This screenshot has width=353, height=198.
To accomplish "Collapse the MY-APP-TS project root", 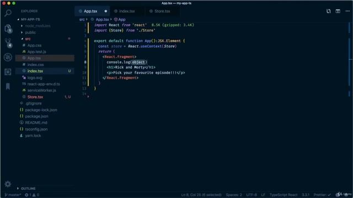I will pyautogui.click(x=30, y=19).
